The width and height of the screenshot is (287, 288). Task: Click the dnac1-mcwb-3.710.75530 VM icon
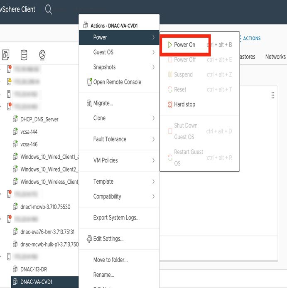click(15, 206)
